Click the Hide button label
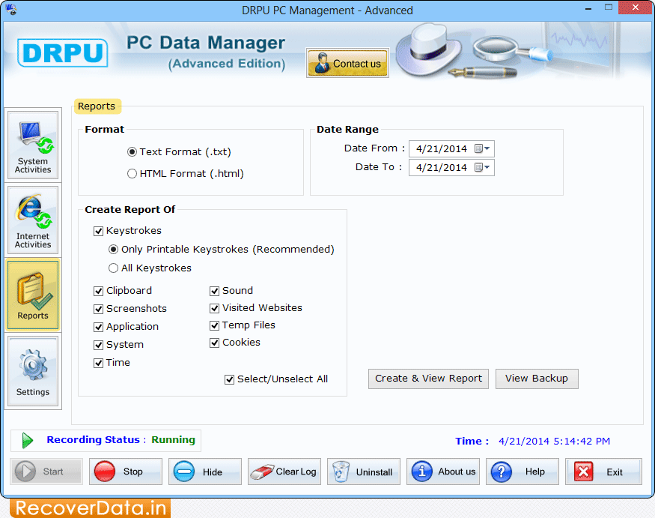Screen dimensions: 655x518 (212, 472)
